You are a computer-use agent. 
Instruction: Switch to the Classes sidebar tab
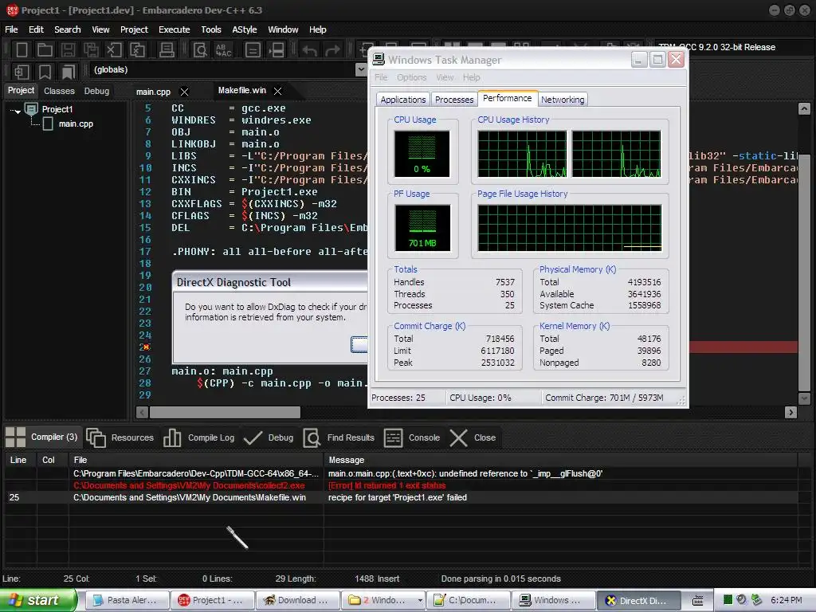[59, 91]
